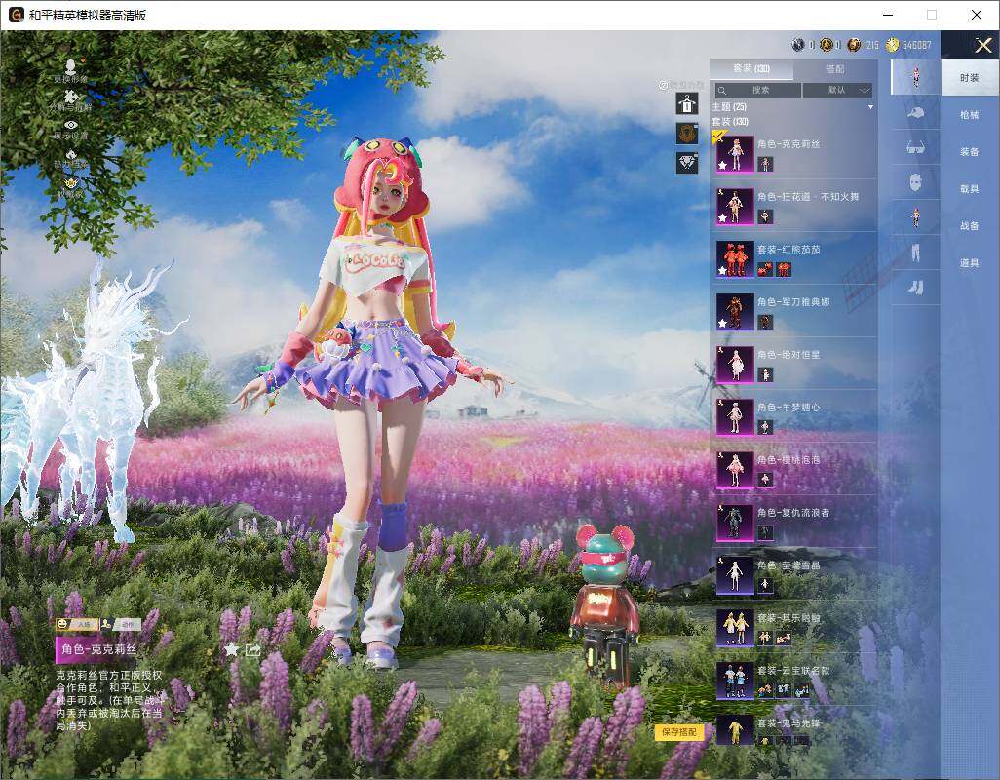Open the 战备 side tab
The width and height of the screenshot is (1000, 780).
(x=970, y=226)
